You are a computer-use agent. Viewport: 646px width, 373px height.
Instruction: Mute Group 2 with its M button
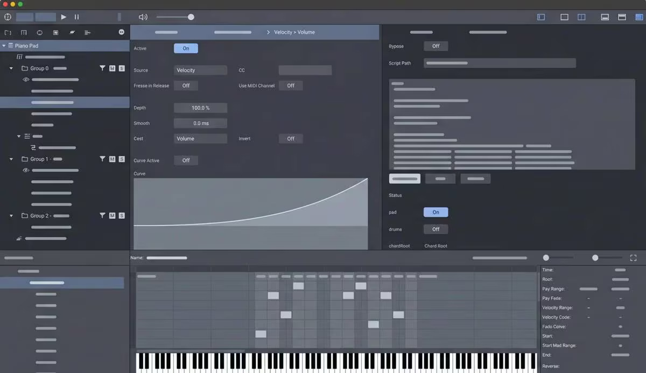pos(112,215)
